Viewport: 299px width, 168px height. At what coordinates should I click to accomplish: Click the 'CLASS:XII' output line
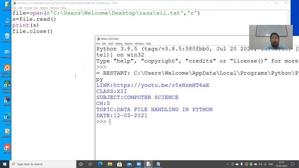click(112, 91)
